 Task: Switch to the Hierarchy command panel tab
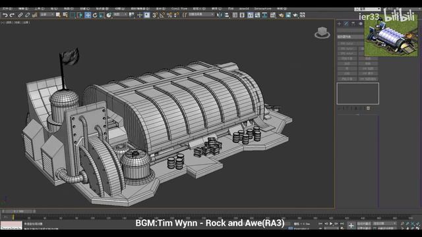click(x=353, y=24)
